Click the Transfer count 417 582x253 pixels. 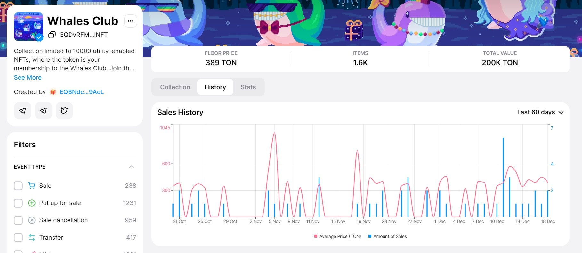[131, 238]
